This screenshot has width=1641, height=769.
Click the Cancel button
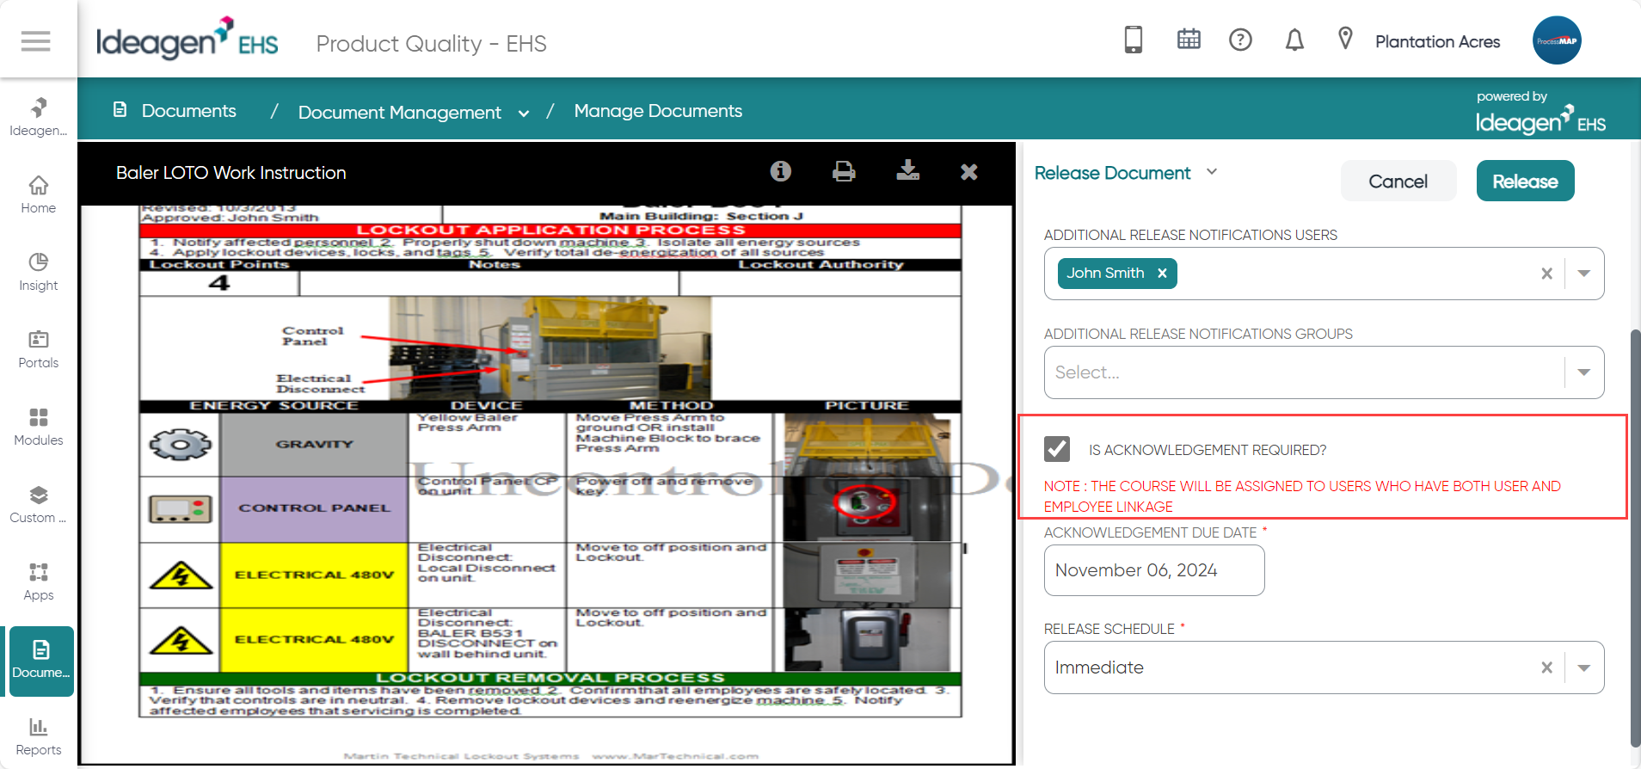1398,181
